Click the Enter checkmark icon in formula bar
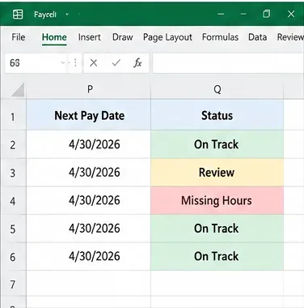Screen dimensions: 304x308 coord(116,63)
